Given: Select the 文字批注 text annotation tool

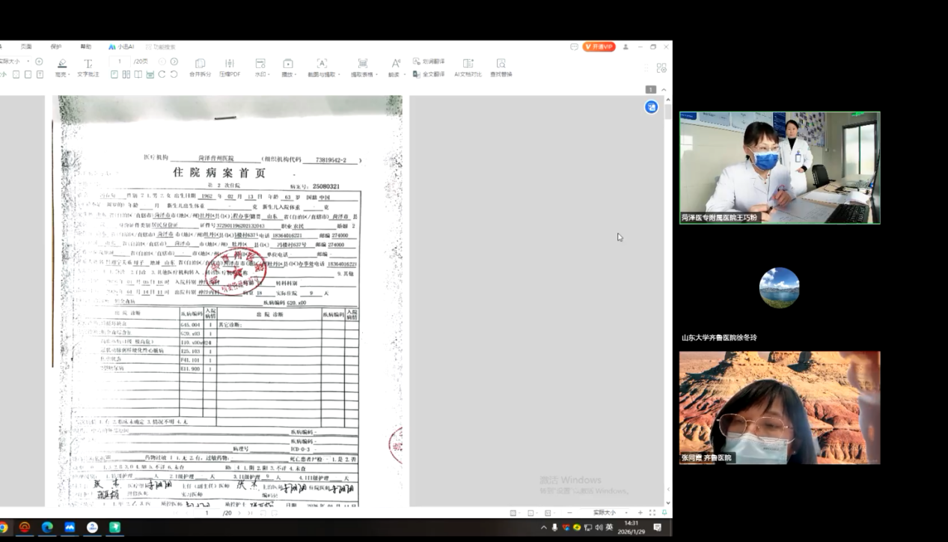Looking at the screenshot, I should pos(88,67).
